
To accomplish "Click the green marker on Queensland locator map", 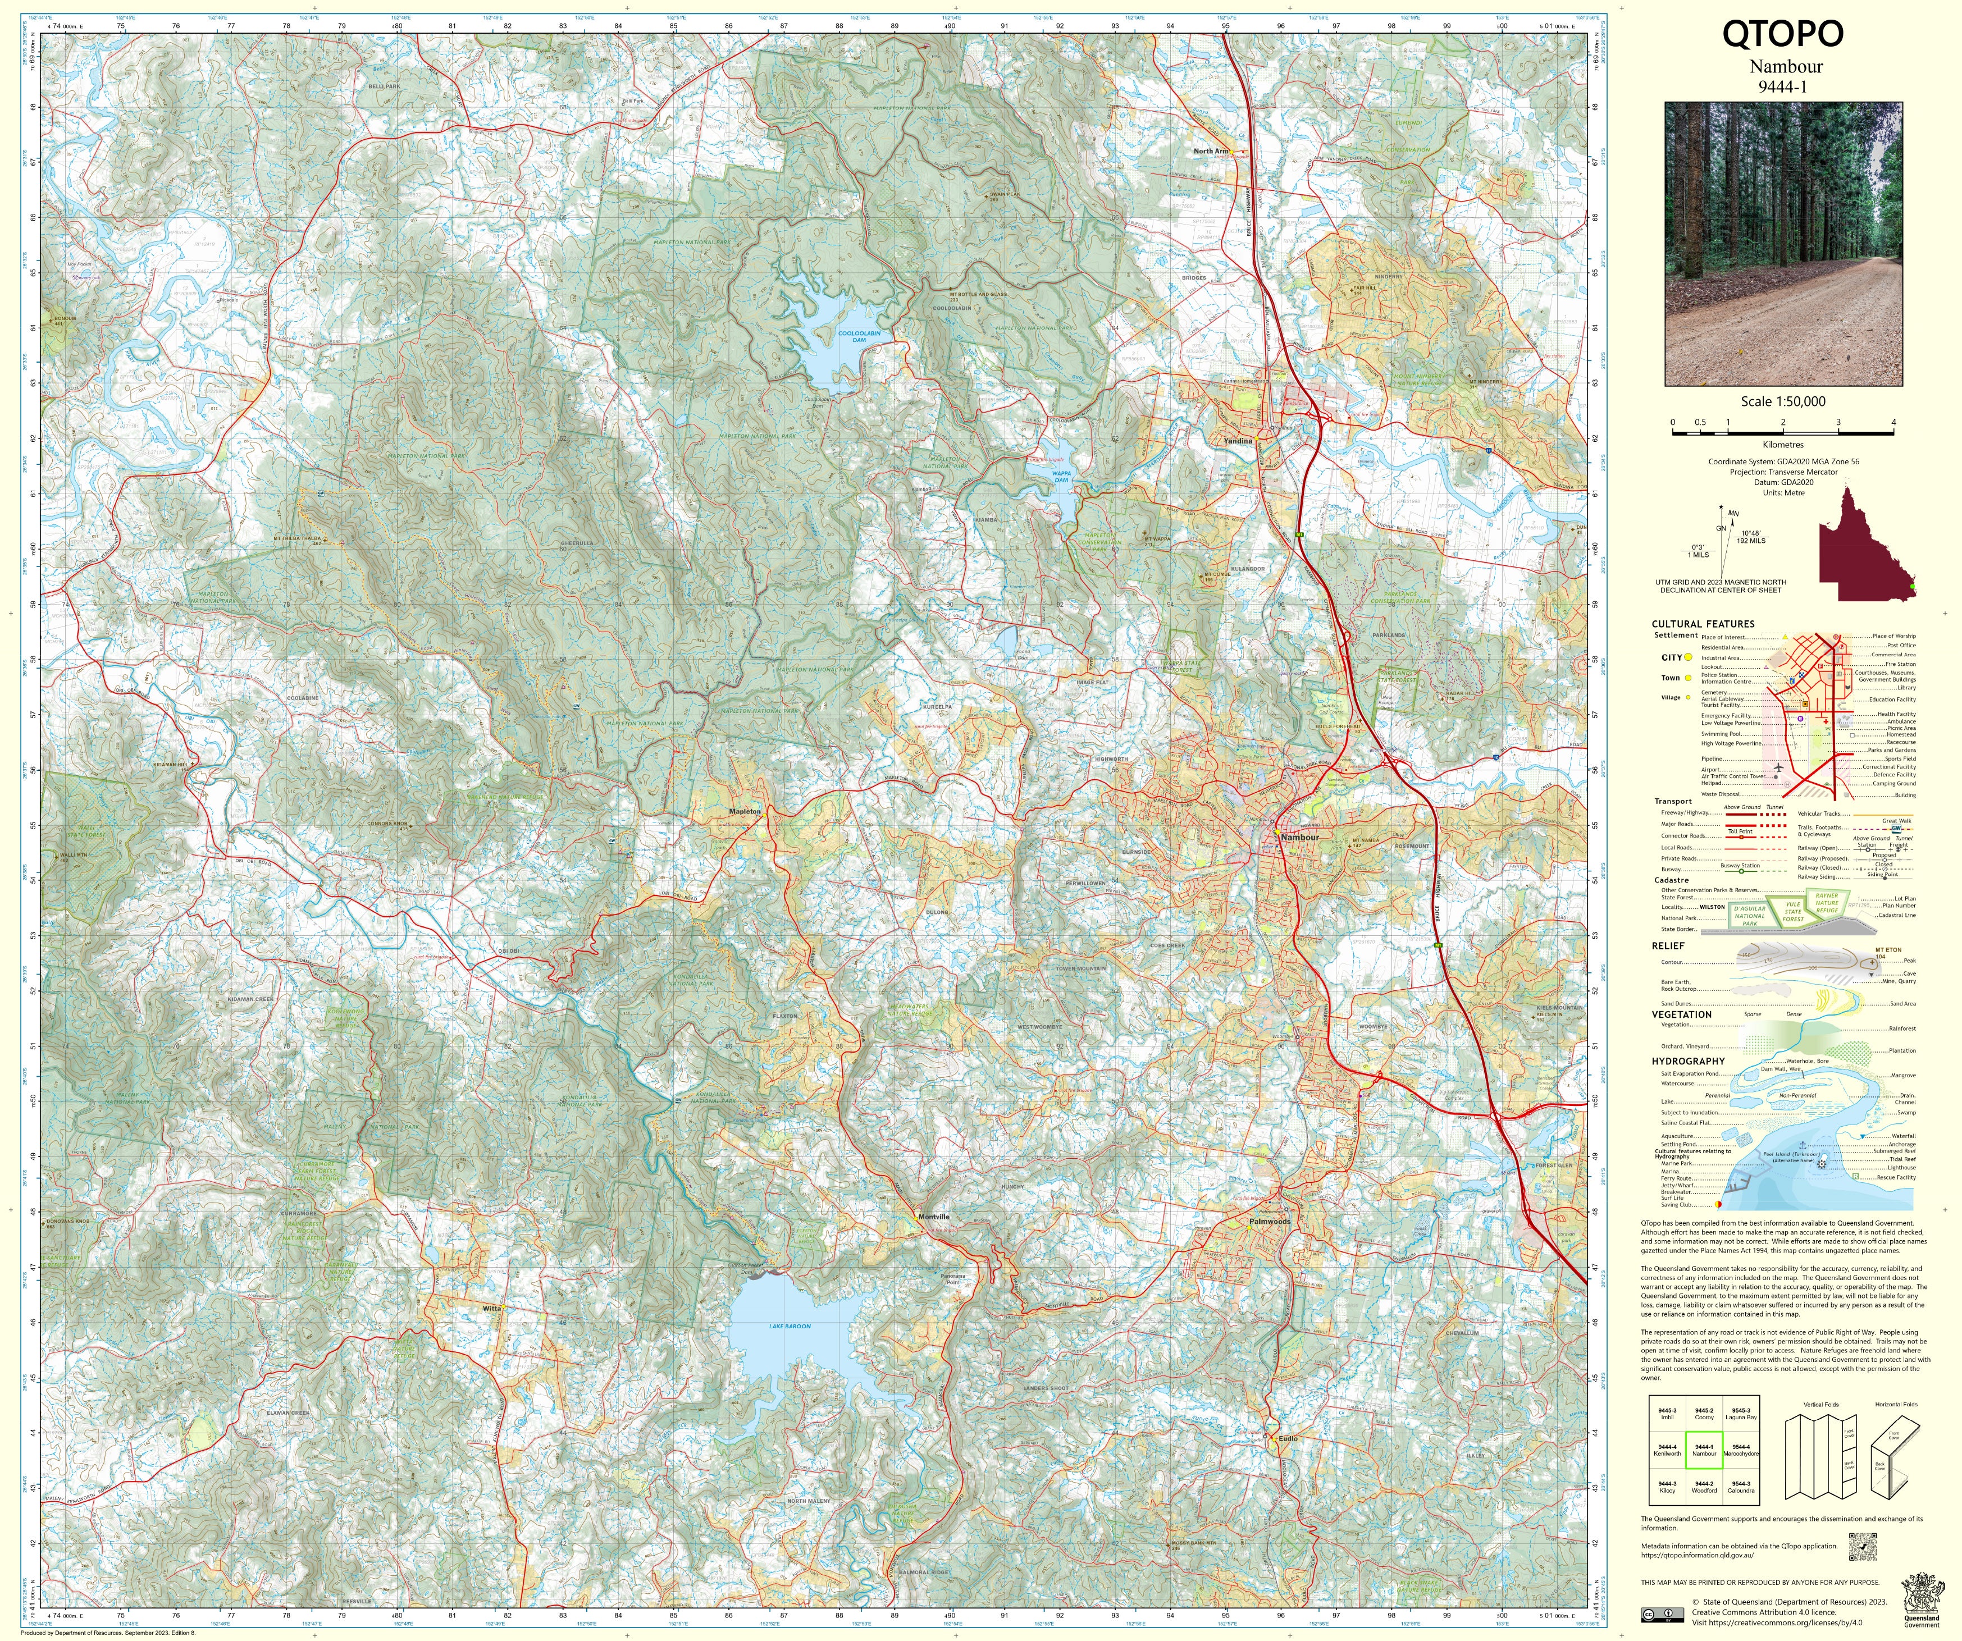I will (1911, 587).
